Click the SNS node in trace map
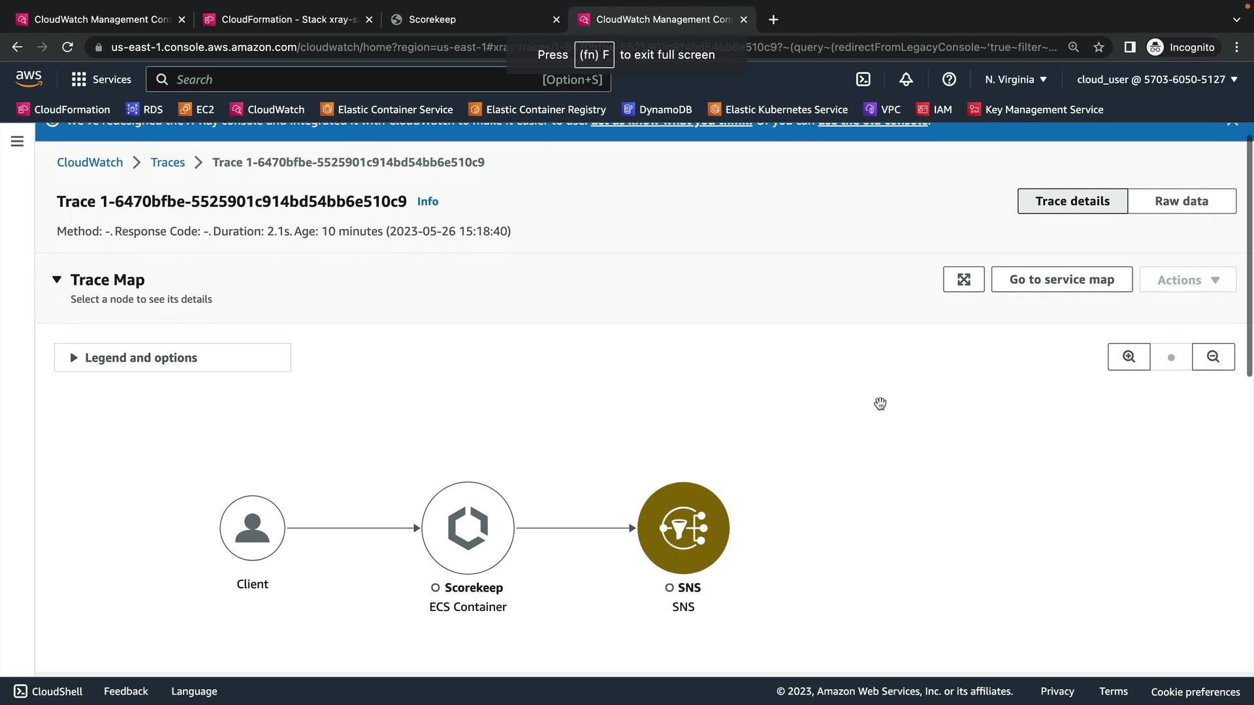Image resolution: width=1254 pixels, height=705 pixels. (683, 528)
